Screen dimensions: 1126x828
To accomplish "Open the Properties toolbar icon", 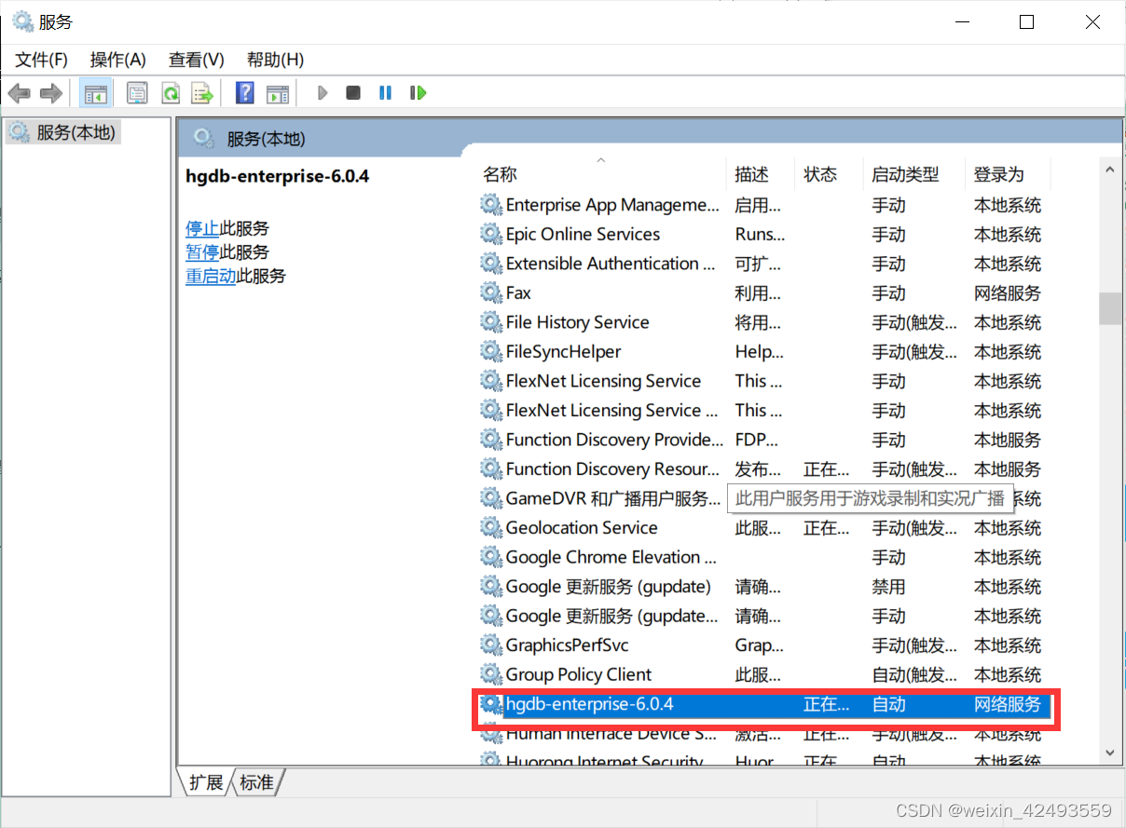I will click(x=137, y=93).
